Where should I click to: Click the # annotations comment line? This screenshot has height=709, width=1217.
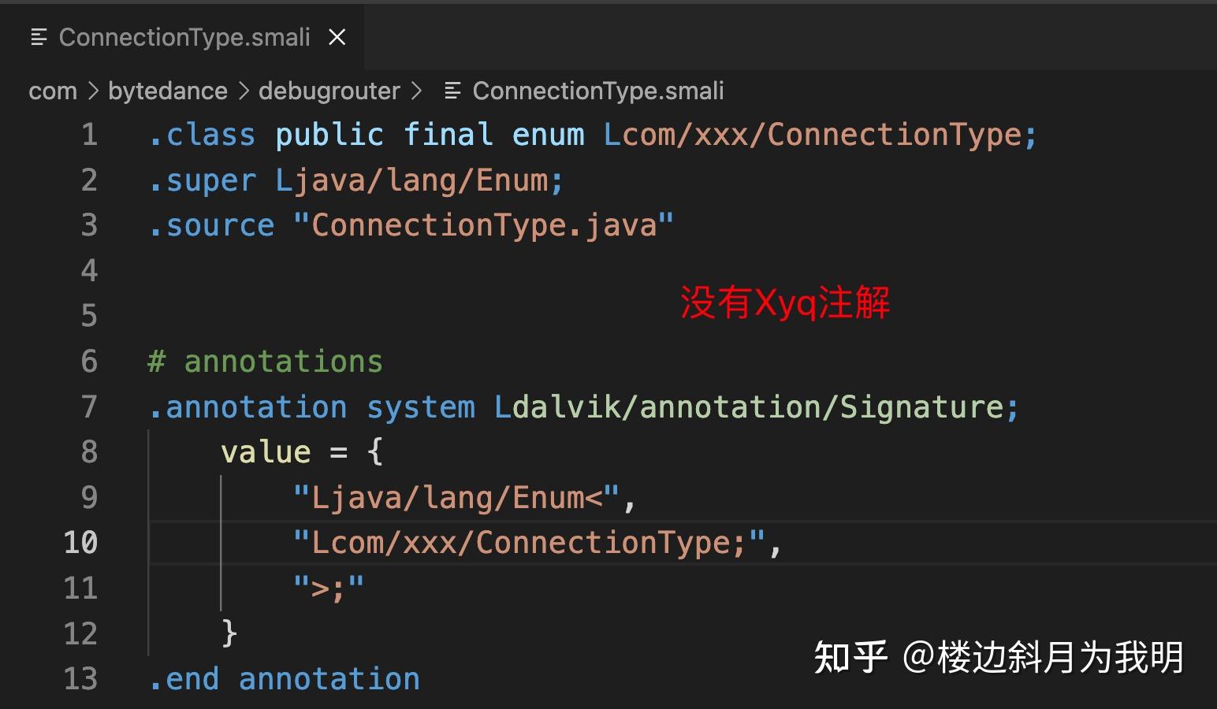tap(265, 362)
